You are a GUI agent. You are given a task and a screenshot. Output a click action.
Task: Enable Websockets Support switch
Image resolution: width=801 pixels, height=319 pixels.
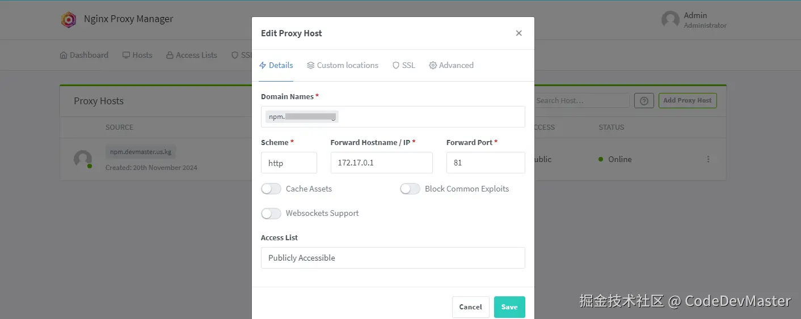point(271,214)
